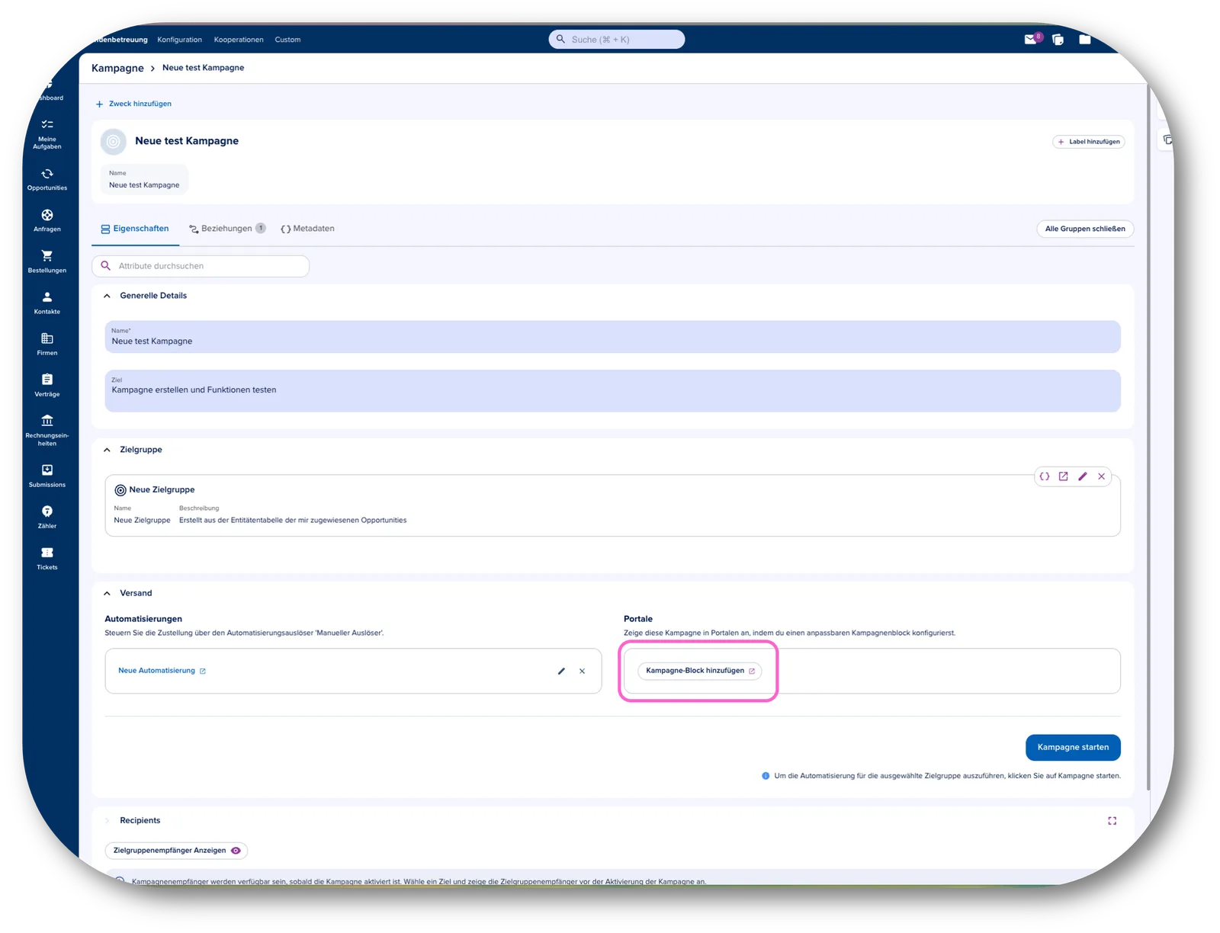1220x933 pixels.
Task: Open the Custom menu
Action: 287,40
